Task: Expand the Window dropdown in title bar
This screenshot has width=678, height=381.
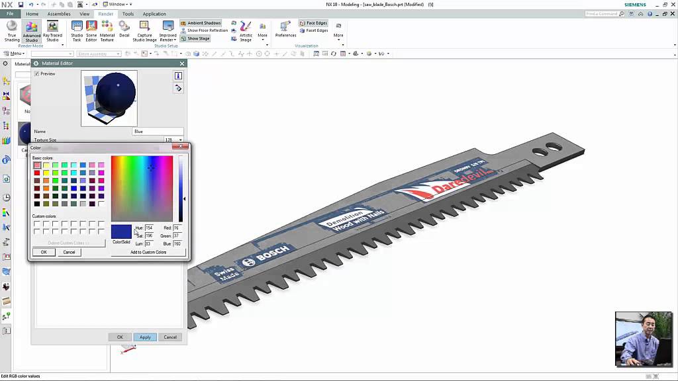Action: point(118,5)
